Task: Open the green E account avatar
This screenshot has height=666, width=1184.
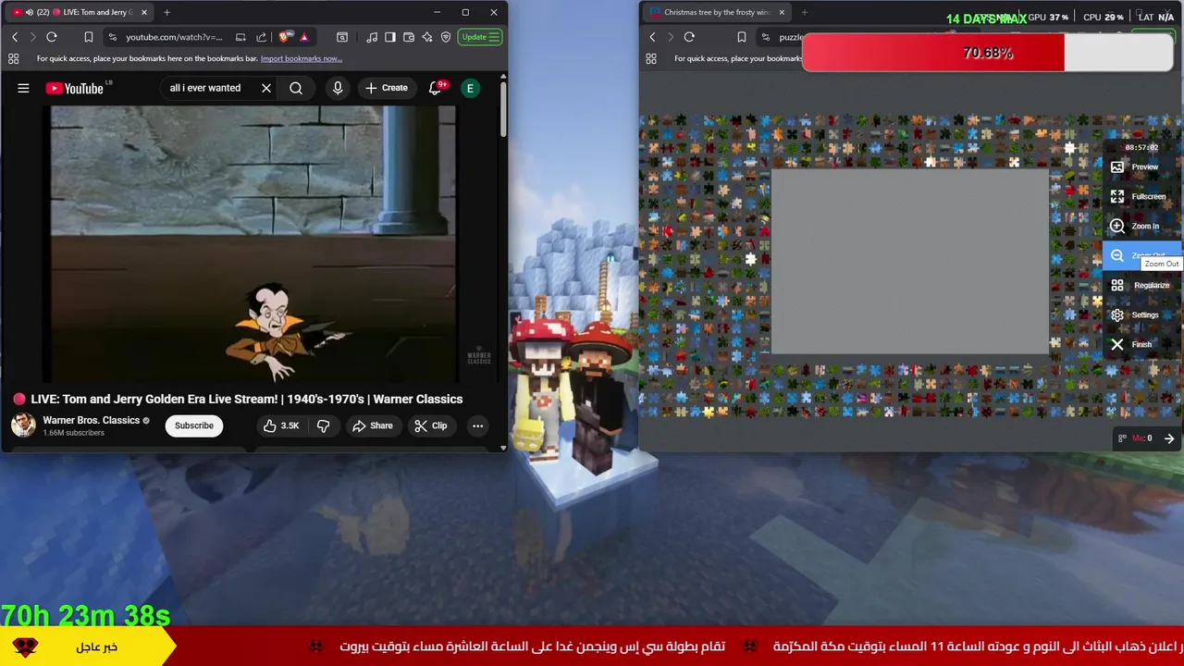Action: point(470,88)
